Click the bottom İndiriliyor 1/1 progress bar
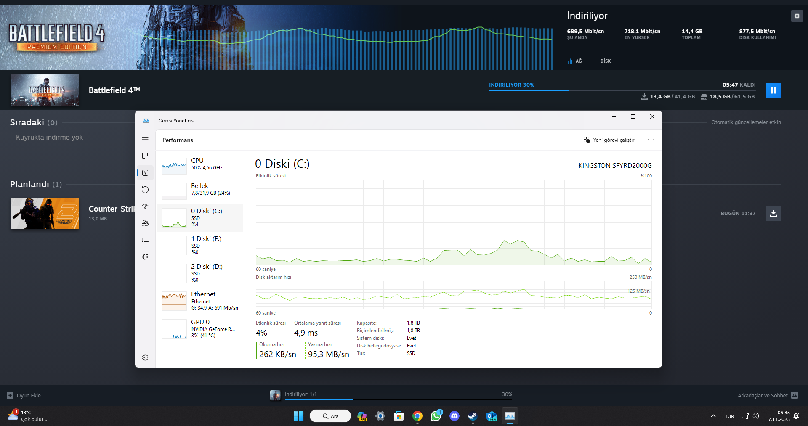 399,399
